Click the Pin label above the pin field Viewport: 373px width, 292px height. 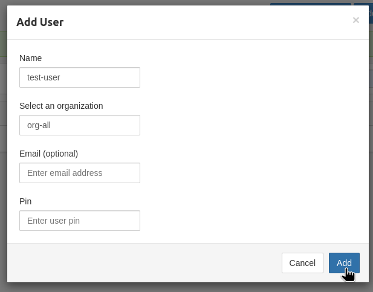pyautogui.click(x=25, y=201)
